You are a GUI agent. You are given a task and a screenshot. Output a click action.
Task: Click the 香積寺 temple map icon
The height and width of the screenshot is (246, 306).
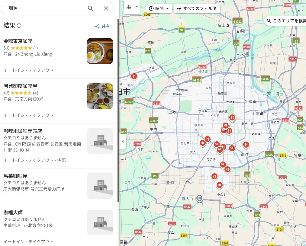click(199, 198)
